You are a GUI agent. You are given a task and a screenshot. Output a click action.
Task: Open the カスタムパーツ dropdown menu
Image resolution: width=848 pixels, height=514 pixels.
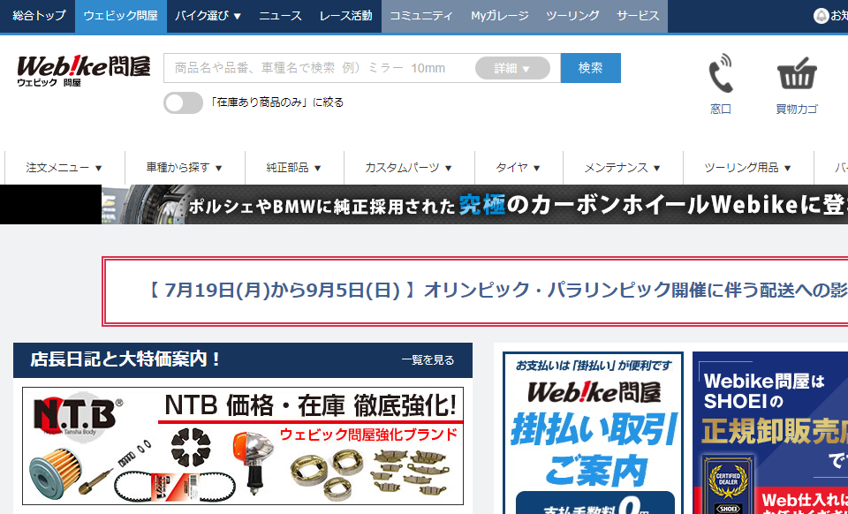tap(408, 167)
